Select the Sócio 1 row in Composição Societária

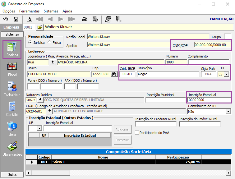tap(128, 162)
